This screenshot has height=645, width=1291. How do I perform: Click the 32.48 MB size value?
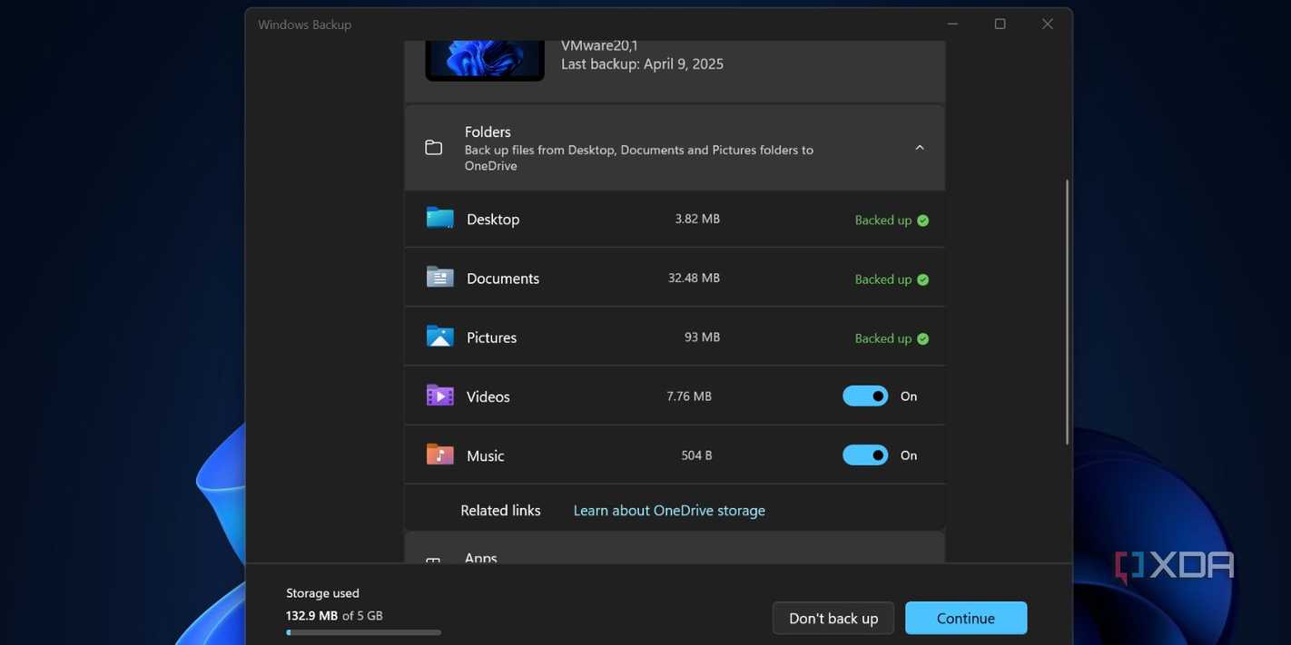pos(694,278)
